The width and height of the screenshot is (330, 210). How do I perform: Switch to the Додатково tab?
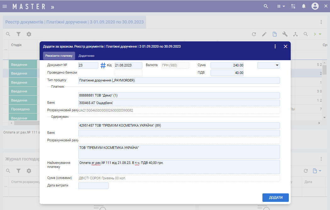(86, 56)
